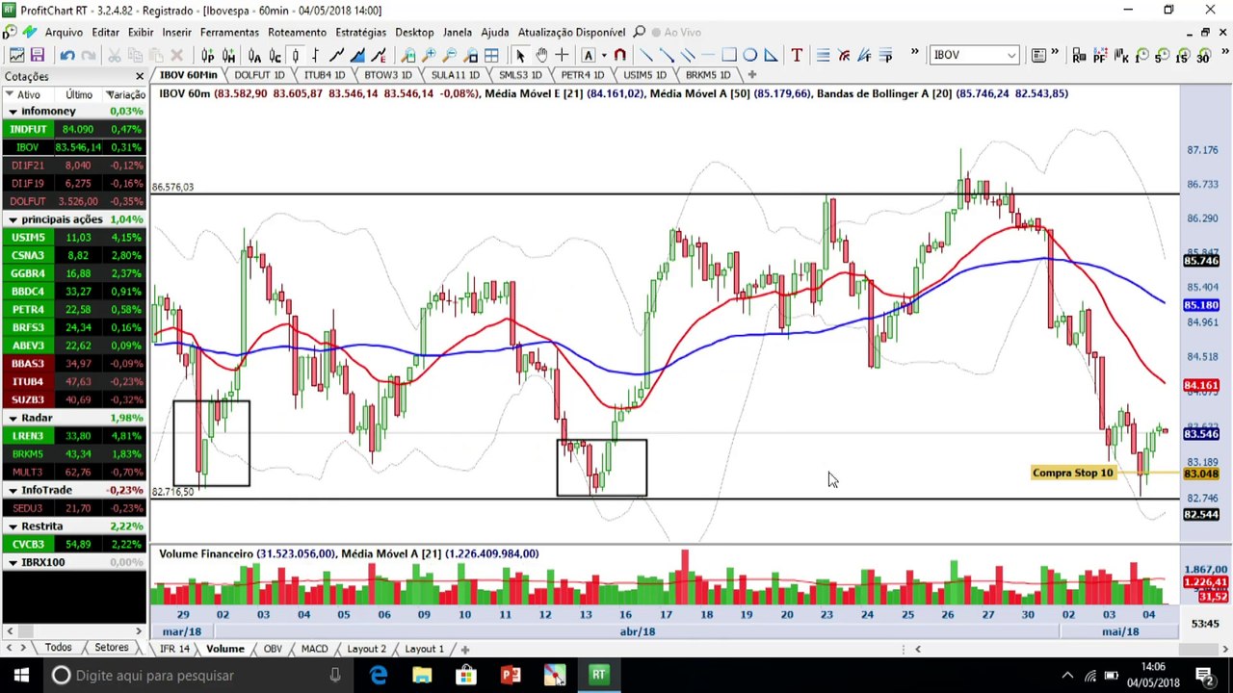
Task: Collapse the InfoTrade group
Action: pos(13,490)
